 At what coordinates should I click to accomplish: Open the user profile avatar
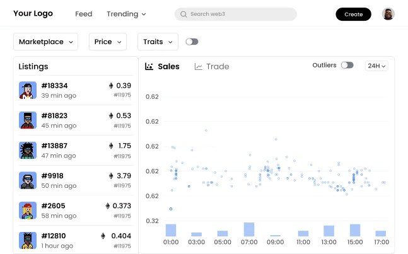point(388,14)
